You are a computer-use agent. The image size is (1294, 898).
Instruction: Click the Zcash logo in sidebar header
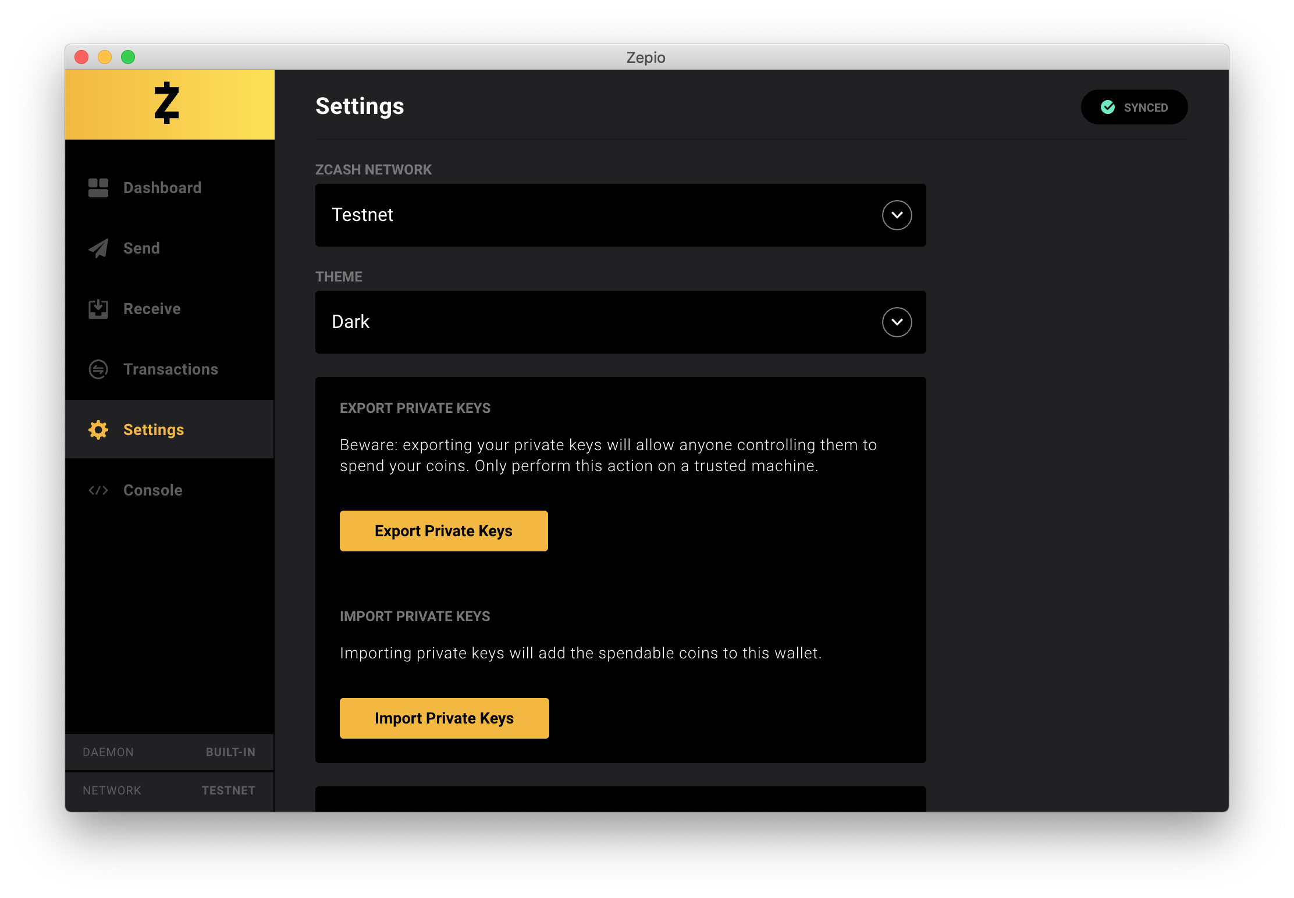coord(167,104)
